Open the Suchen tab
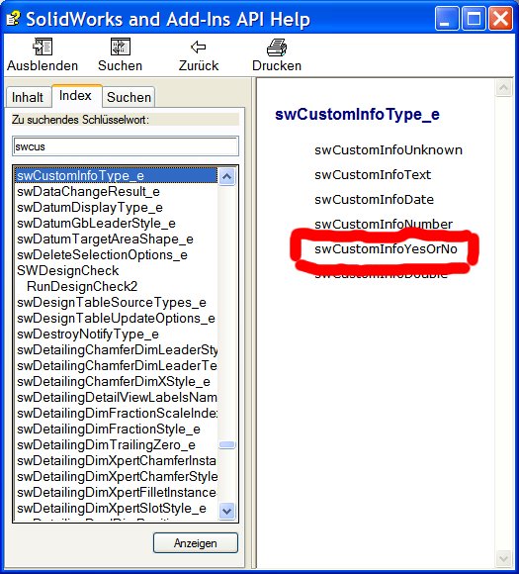The image size is (519, 574). pos(130,97)
